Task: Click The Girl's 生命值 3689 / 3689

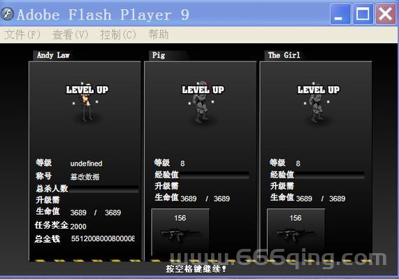Action: [x=321, y=199]
